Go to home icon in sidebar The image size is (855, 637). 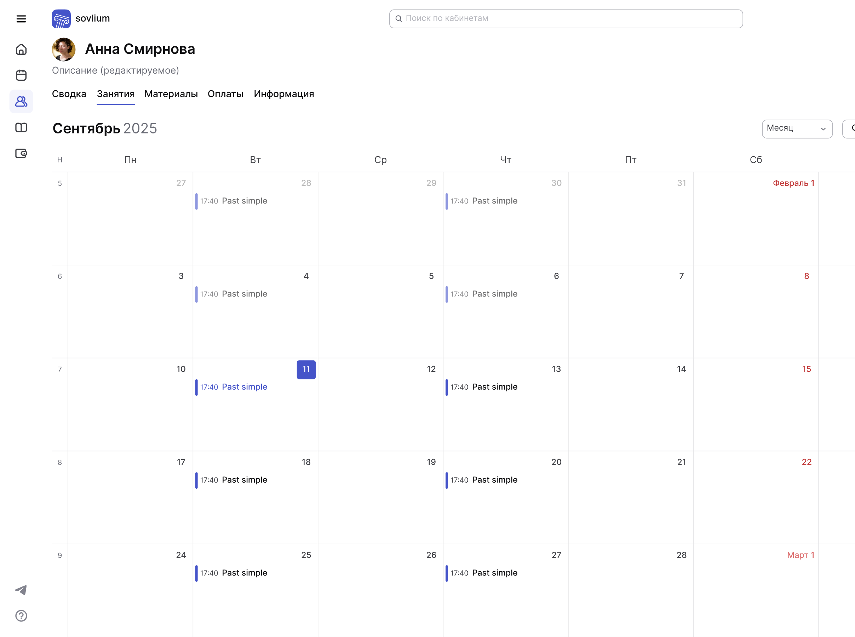tap(21, 49)
